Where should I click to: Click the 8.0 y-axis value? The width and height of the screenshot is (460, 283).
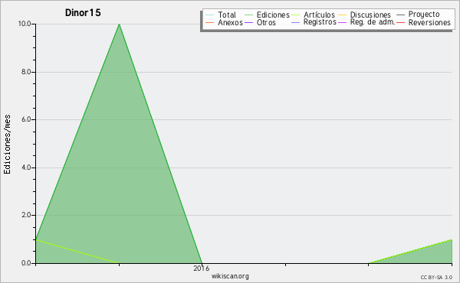pos(26,72)
